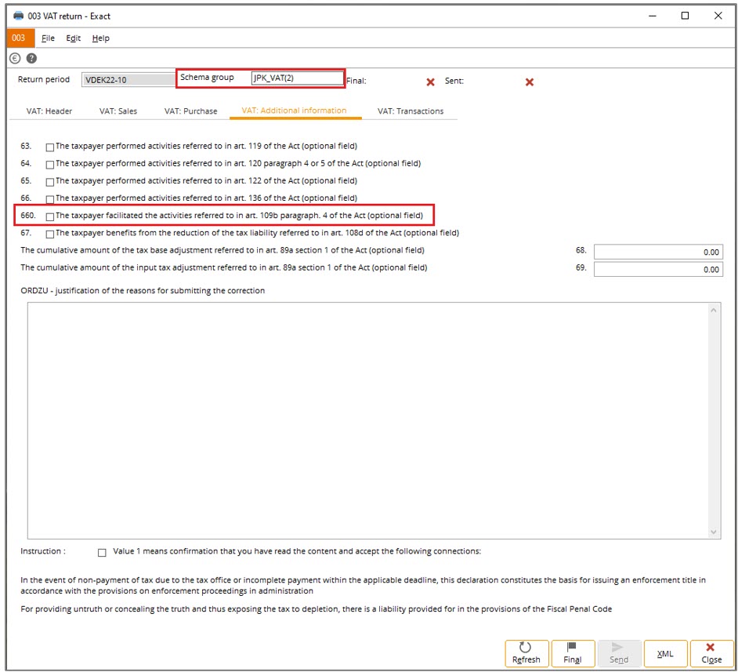Tick checkbox 66 for art. 136 activities
738x672 pixels.
click(50, 200)
